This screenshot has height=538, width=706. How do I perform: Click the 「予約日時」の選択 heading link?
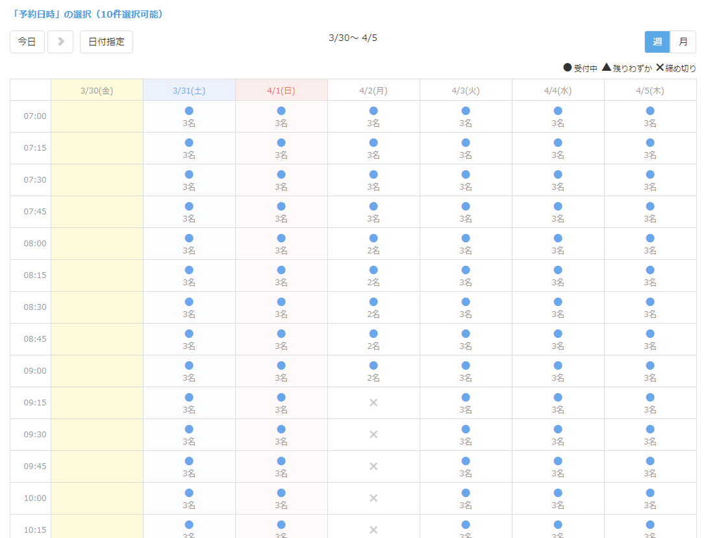tap(87, 14)
